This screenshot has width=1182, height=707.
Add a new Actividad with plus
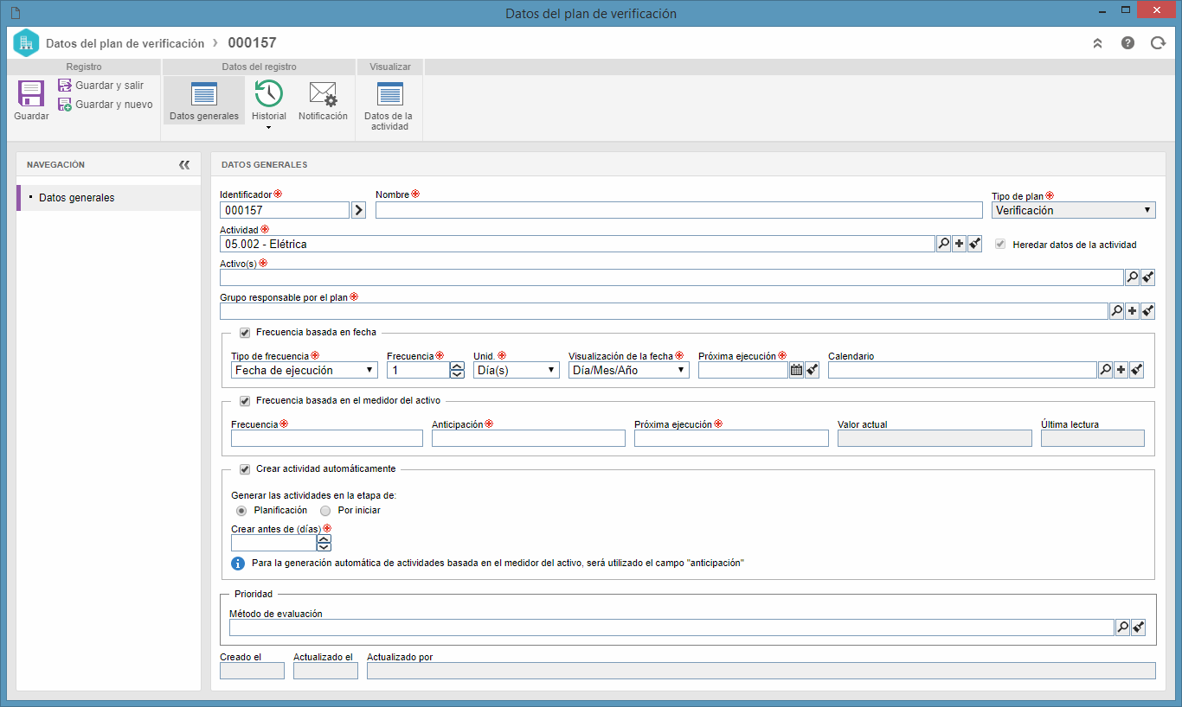pyautogui.click(x=959, y=244)
